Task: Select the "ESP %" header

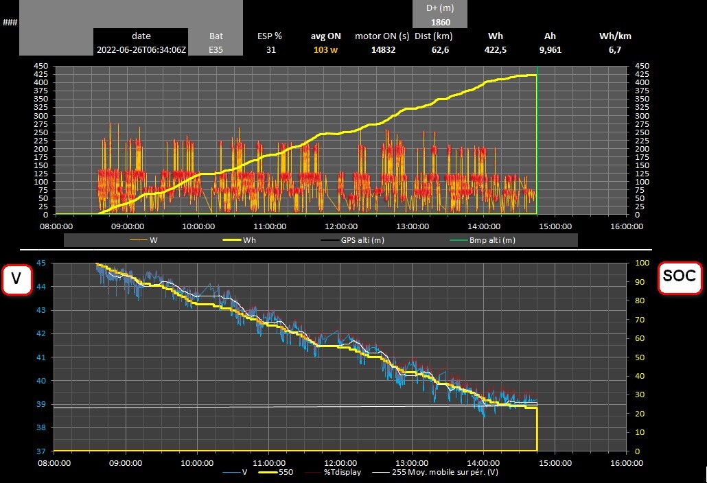Action: pyautogui.click(x=270, y=36)
